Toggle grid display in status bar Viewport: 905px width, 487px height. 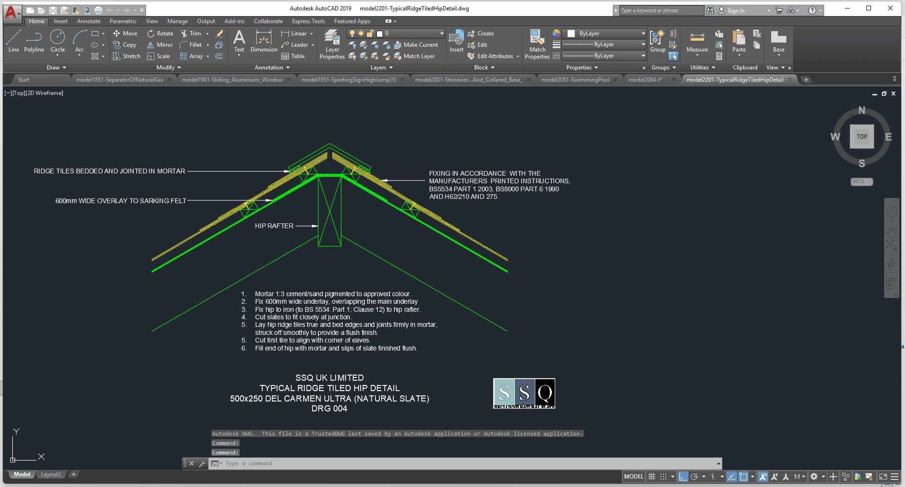click(652, 477)
